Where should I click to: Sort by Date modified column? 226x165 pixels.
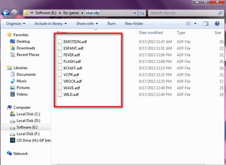click(151, 33)
